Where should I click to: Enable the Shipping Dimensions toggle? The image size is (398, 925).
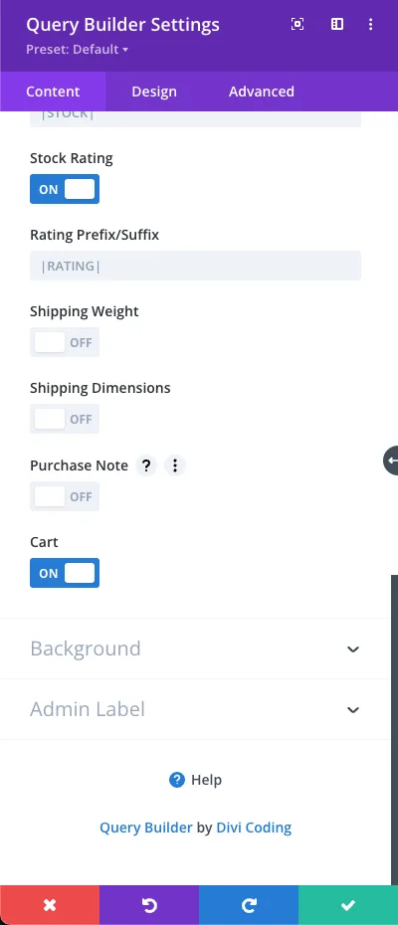click(x=65, y=420)
